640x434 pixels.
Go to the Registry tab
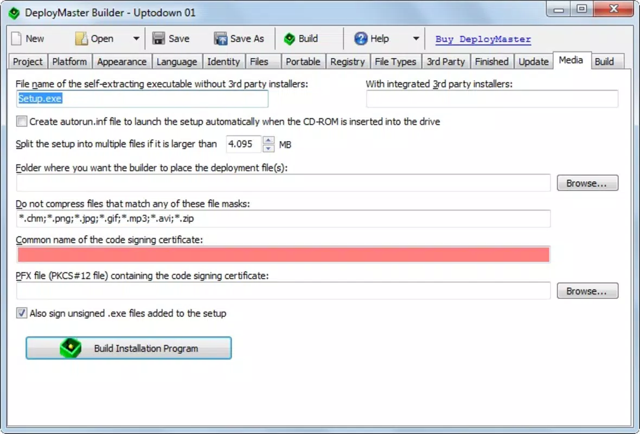pyautogui.click(x=347, y=62)
